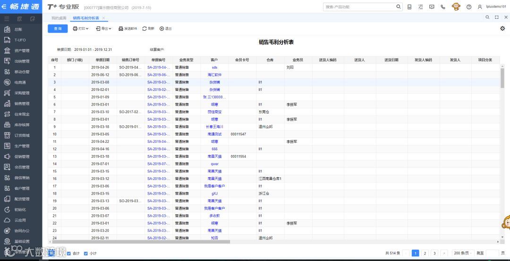The image size is (510, 261).
Task: Open customer link sds in row 1
Action: tap(214, 67)
